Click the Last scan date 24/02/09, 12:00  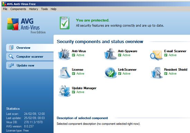pyautogui.click(x=35, y=114)
